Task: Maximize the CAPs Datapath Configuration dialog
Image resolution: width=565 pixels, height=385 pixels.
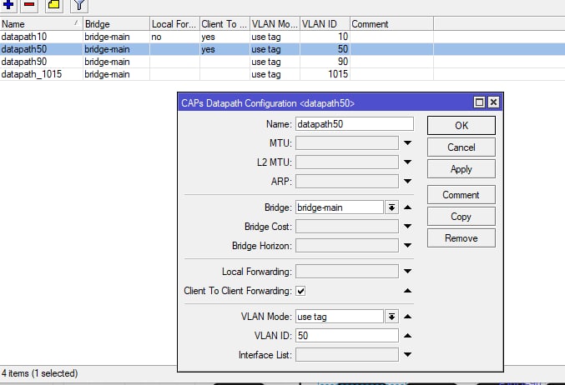Action: (x=479, y=102)
